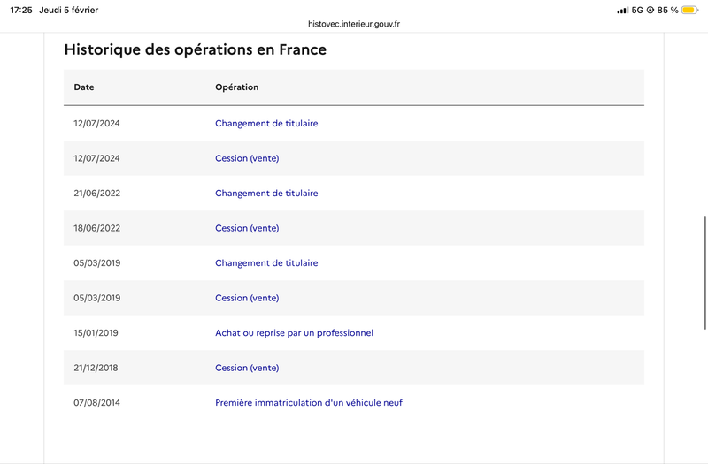Open Changement de titulaire dated 12/07/2024

tap(266, 123)
